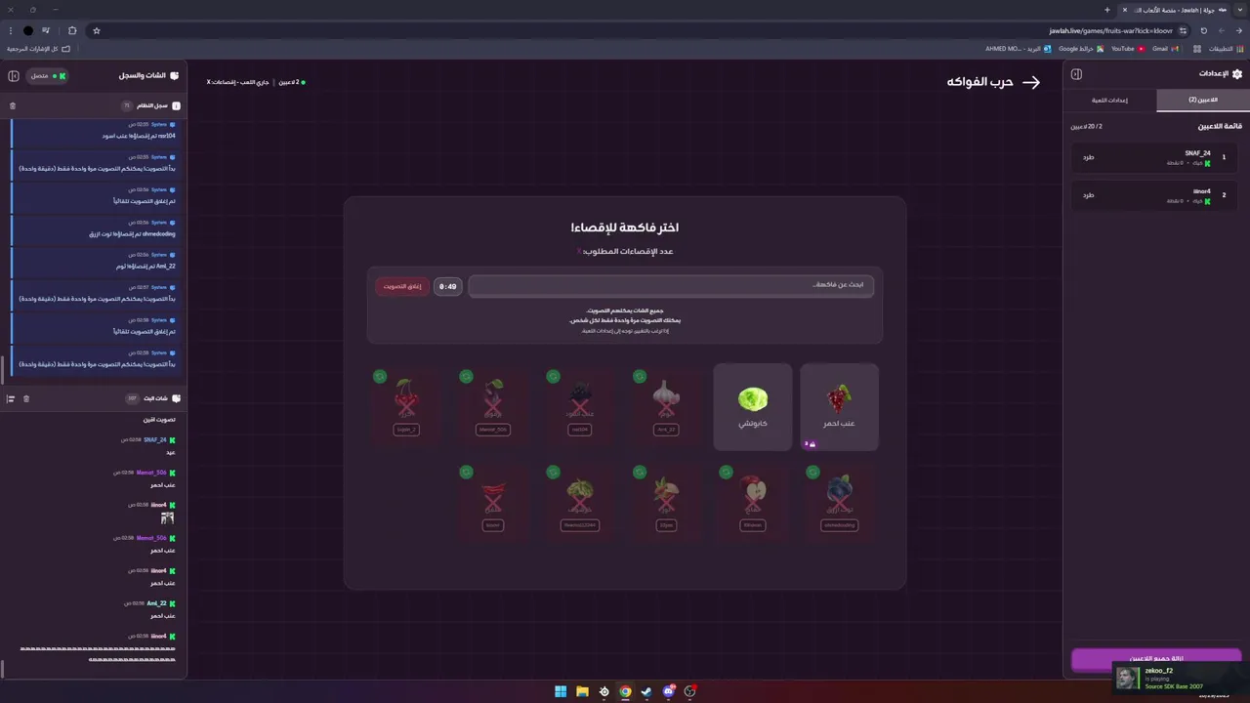Kick player iiinor4 with طرد
This screenshot has height=703, width=1250.
point(1088,195)
